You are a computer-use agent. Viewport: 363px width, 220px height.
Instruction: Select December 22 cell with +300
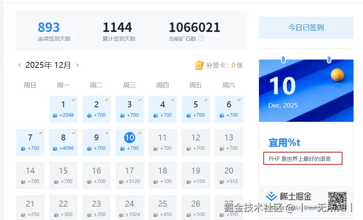(x=63, y=207)
